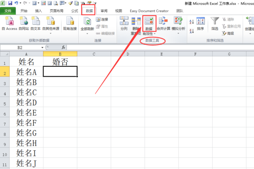Click the 连接 connections button

(x=102, y=19)
